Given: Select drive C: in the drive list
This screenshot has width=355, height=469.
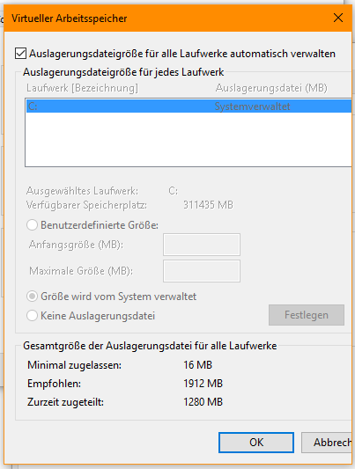Looking at the screenshot, I should pos(189,106).
